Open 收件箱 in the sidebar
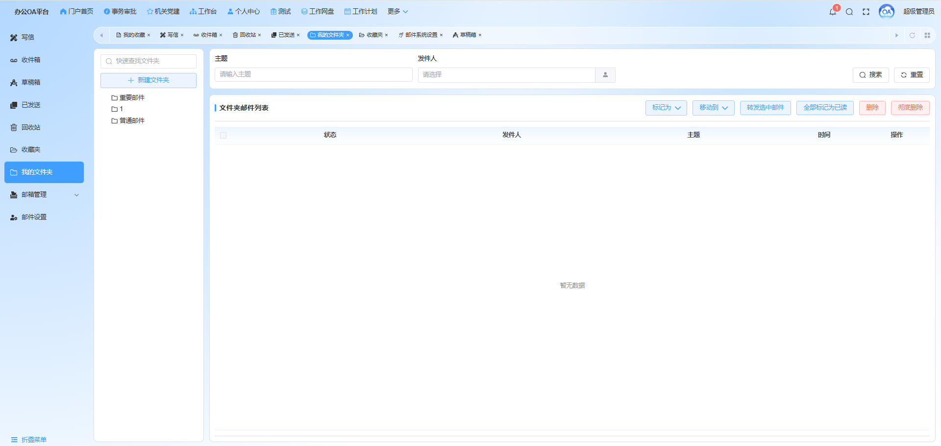The width and height of the screenshot is (941, 446). click(44, 60)
